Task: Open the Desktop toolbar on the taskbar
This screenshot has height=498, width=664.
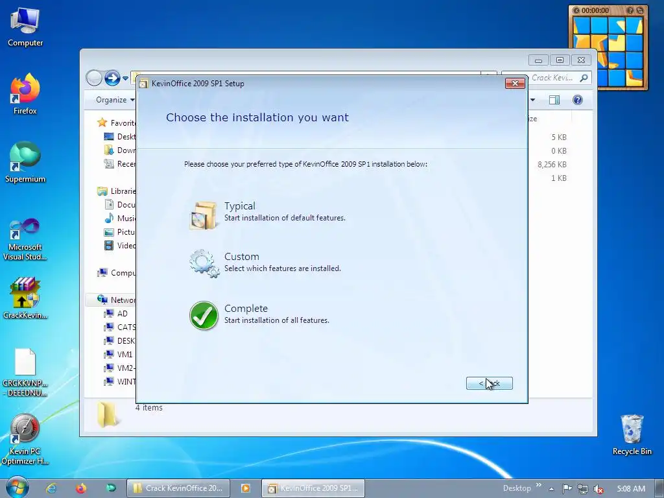Action: [x=517, y=488]
